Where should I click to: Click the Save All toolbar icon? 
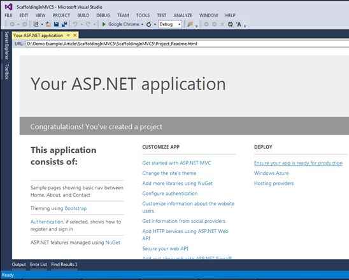pyautogui.click(x=64, y=24)
